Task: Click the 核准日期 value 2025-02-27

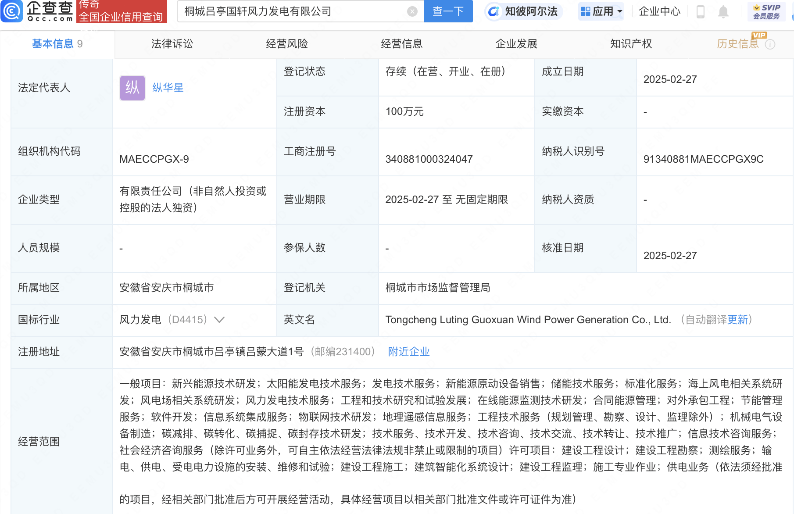Action: coord(670,256)
